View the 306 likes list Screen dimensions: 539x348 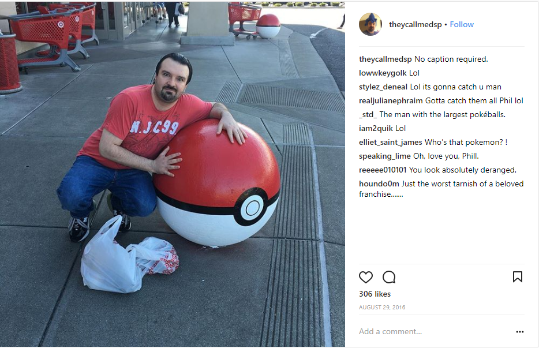click(375, 294)
